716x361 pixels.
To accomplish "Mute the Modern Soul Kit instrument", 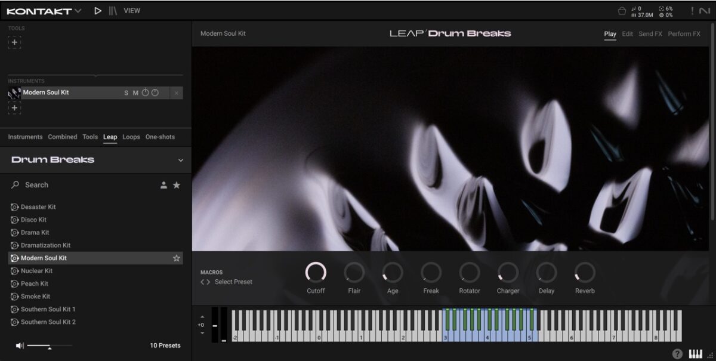I will (x=135, y=93).
